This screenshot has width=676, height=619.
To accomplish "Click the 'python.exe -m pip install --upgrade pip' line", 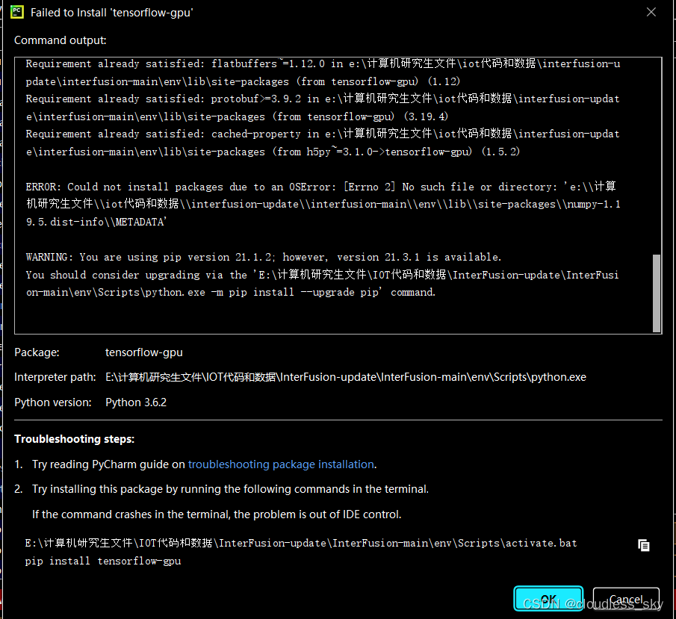I will pos(231,292).
